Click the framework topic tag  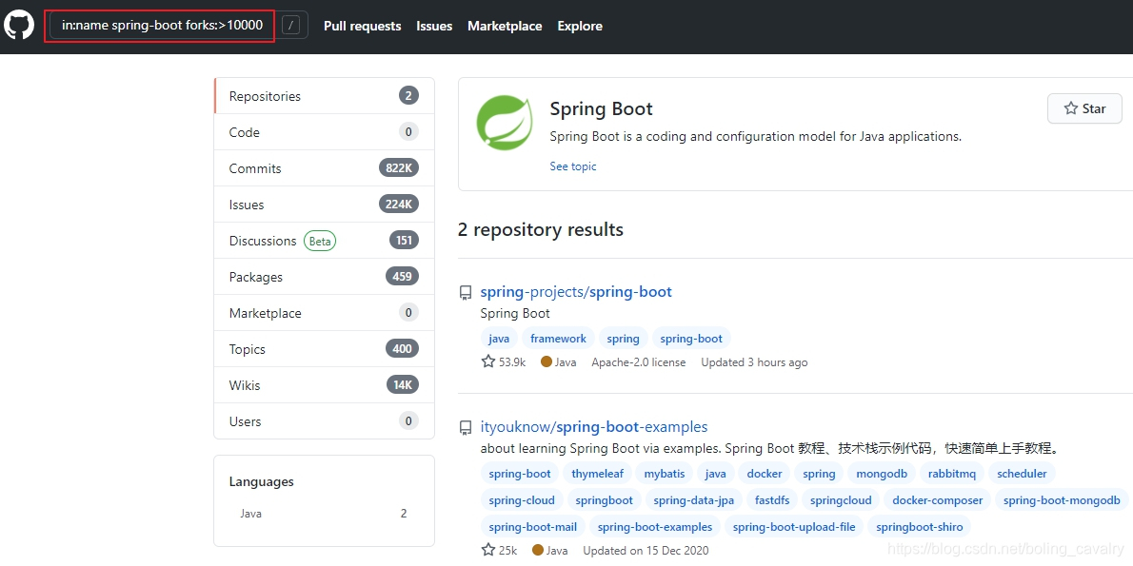coord(559,338)
